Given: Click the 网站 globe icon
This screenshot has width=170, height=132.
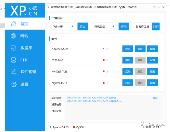Looking at the screenshot, I should [x=14, y=36].
